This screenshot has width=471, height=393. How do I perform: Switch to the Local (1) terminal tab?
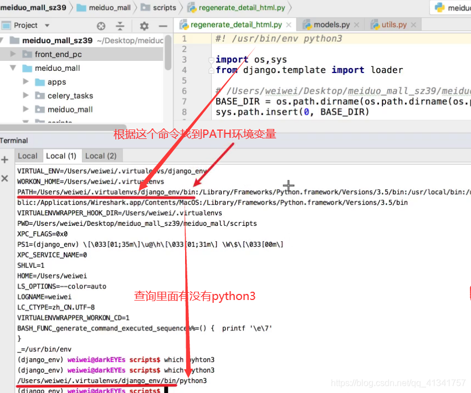point(61,156)
